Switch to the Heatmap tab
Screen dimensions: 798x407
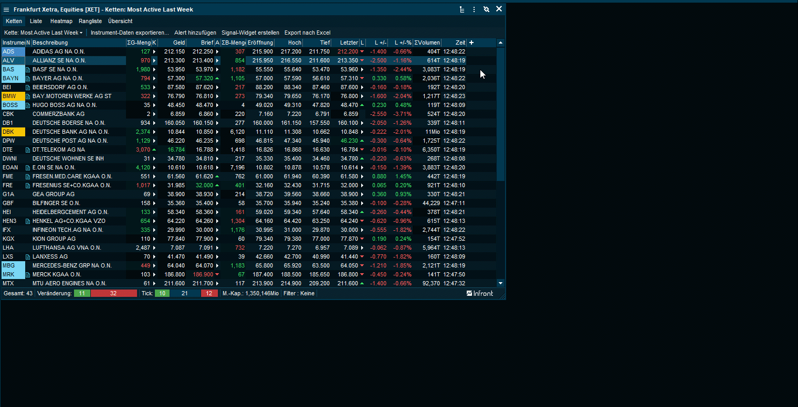point(61,21)
